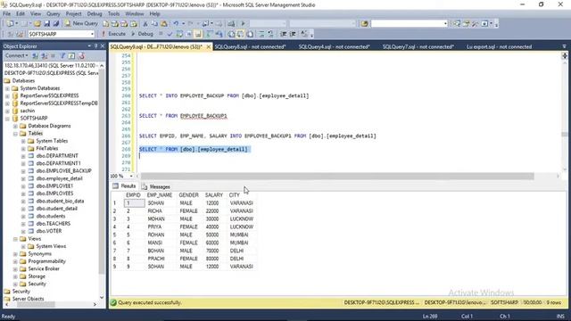This screenshot has width=571, height=321.
Task: Click the Refresh icon in Object Explorer
Action: (71, 55)
